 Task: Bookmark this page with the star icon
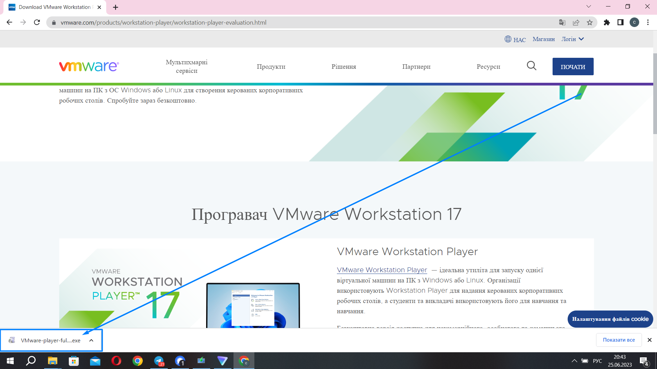pyautogui.click(x=590, y=23)
